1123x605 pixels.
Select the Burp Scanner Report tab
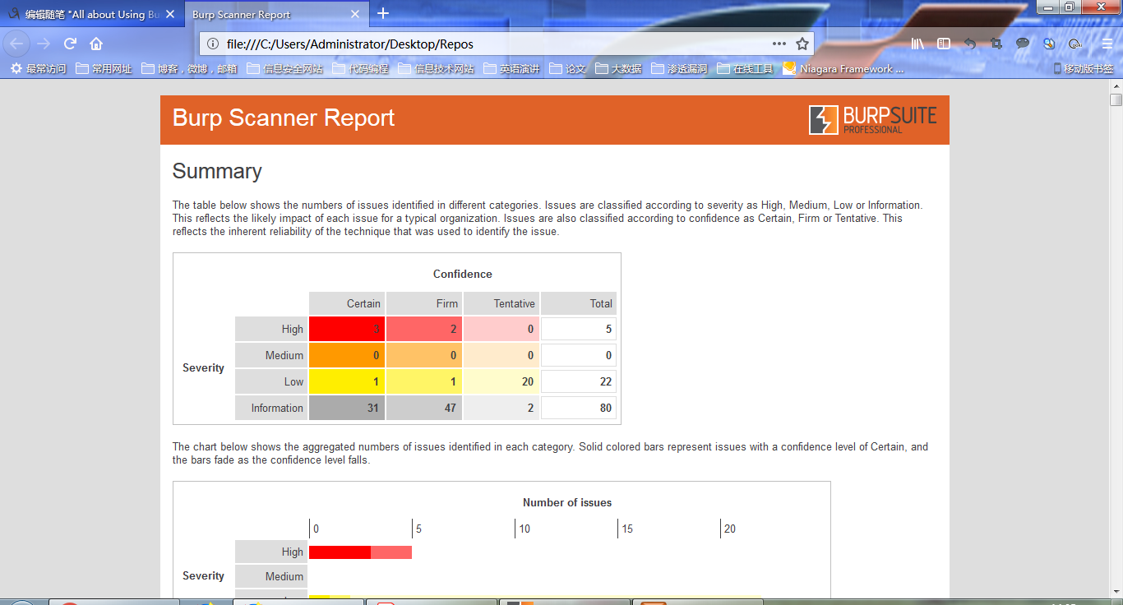275,14
